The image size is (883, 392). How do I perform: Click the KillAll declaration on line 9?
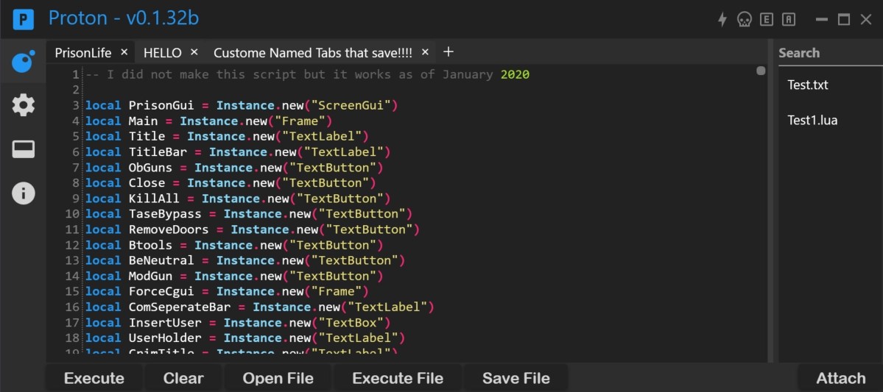click(x=238, y=199)
